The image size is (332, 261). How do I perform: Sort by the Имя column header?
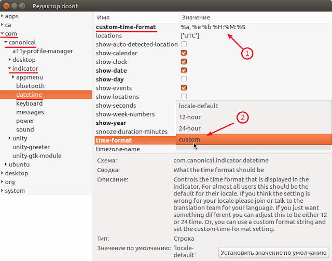pos(137,17)
